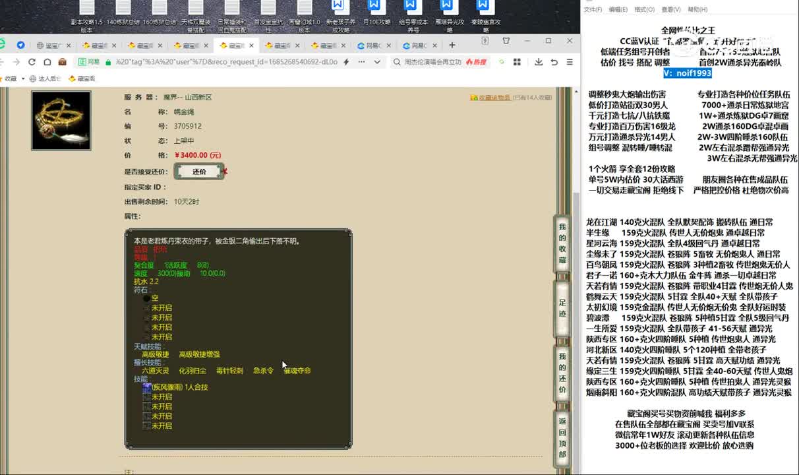Go to browser home page icon
This screenshot has height=475, width=799.
coord(47,62)
